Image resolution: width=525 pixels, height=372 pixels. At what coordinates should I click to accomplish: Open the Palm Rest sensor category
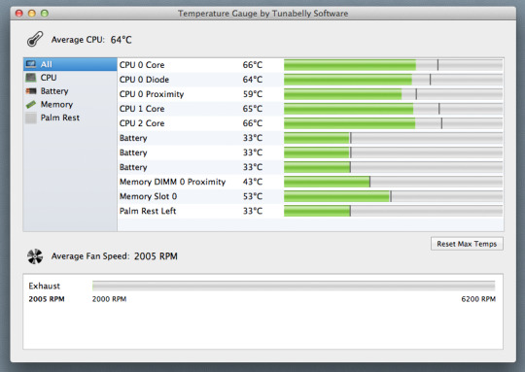[x=60, y=118]
